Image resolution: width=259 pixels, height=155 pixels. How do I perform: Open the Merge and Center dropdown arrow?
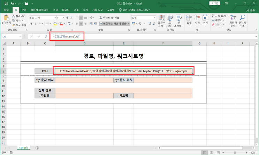129,24
